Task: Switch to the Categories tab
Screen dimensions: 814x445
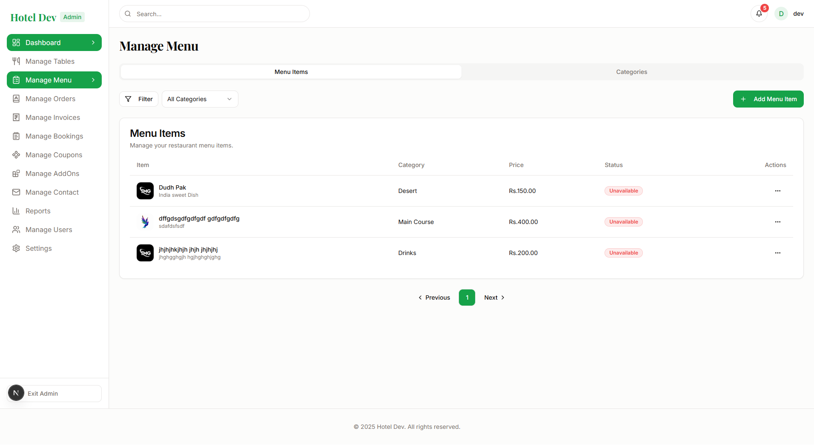Action: click(631, 72)
